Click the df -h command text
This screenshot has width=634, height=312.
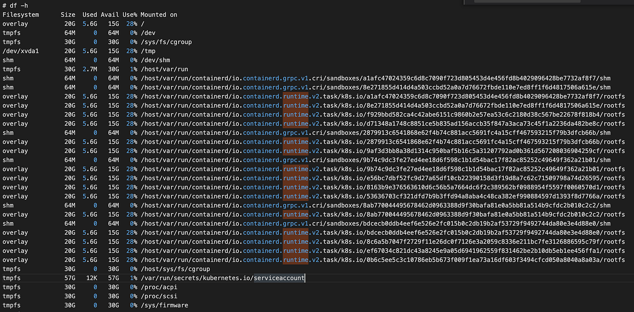click(x=14, y=5)
